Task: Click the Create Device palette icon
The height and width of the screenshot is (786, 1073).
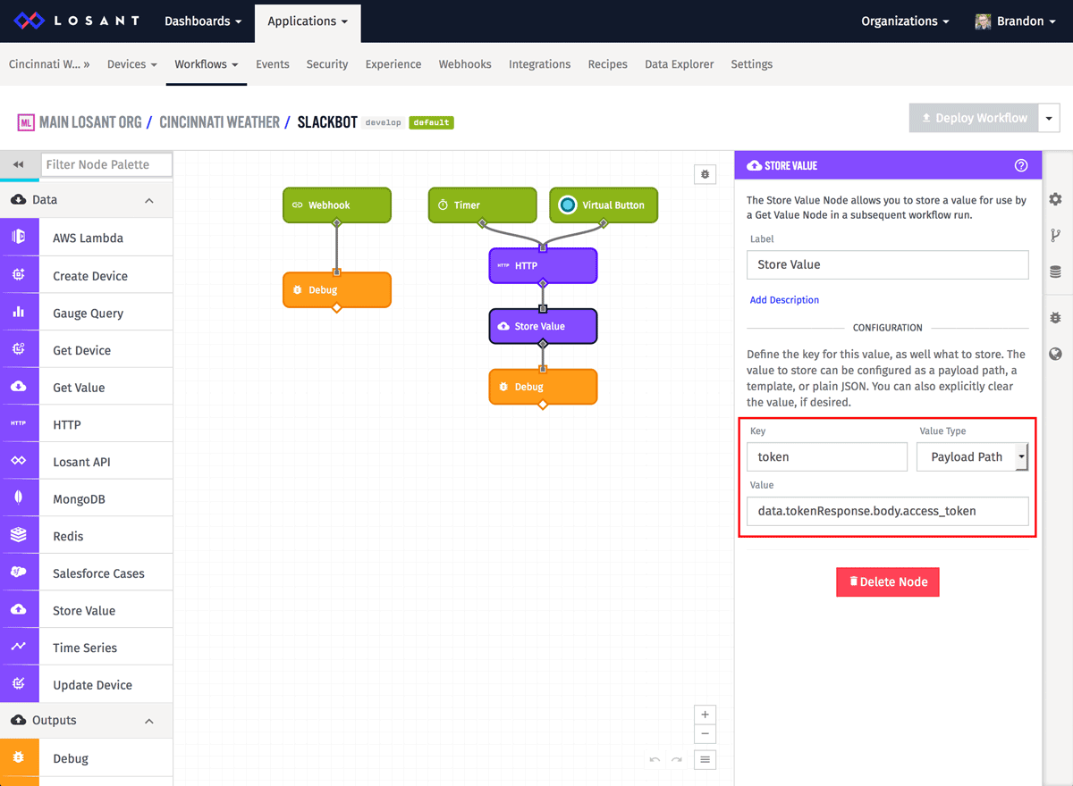Action: (19, 275)
